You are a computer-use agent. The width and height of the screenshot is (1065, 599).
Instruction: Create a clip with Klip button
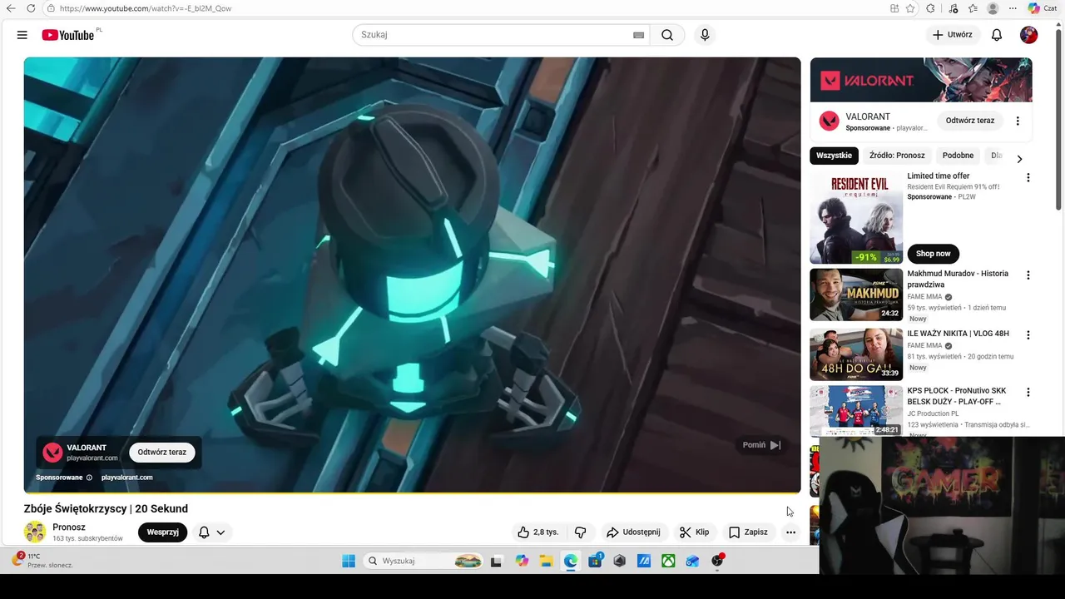694,532
